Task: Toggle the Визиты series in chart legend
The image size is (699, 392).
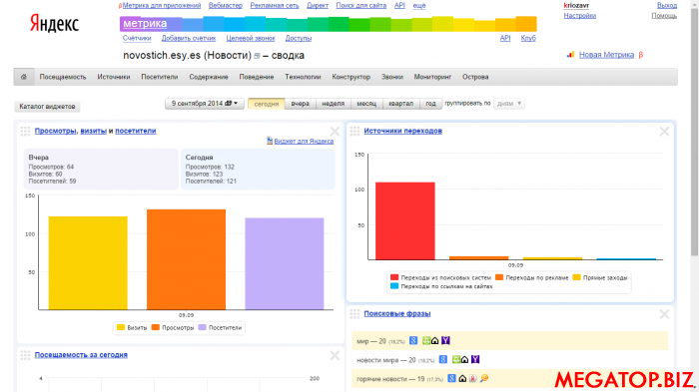Action: click(132, 327)
